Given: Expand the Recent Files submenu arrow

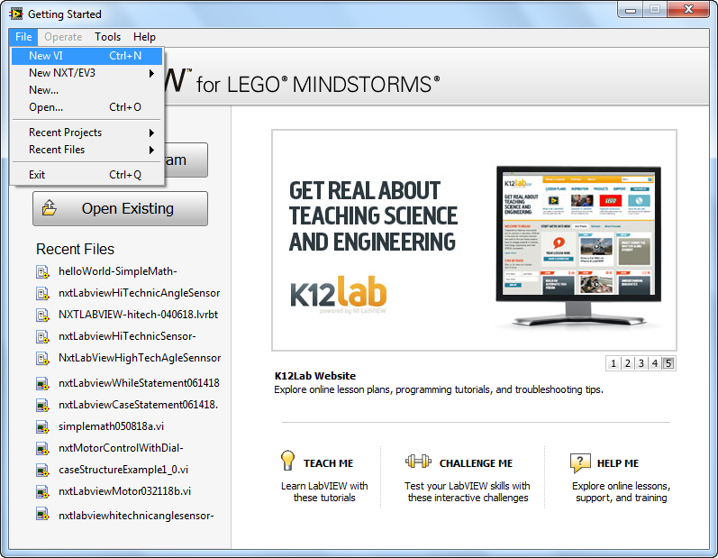Looking at the screenshot, I should pyautogui.click(x=151, y=150).
